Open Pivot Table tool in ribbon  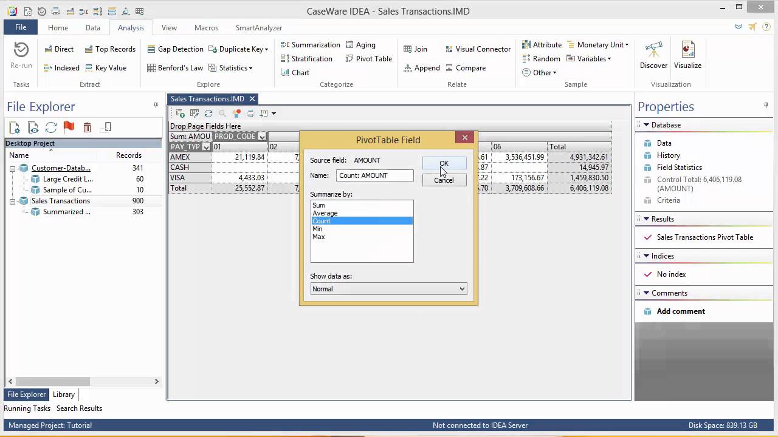click(x=369, y=59)
